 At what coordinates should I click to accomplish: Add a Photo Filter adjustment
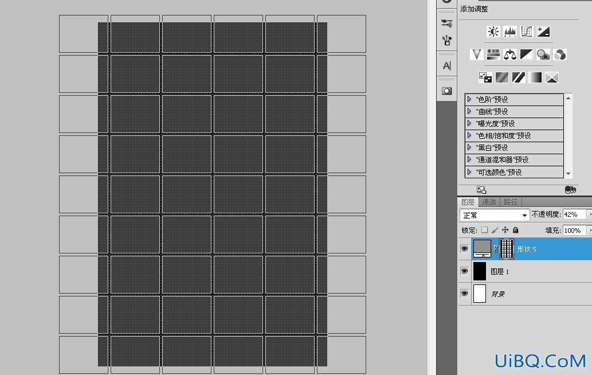tap(543, 54)
